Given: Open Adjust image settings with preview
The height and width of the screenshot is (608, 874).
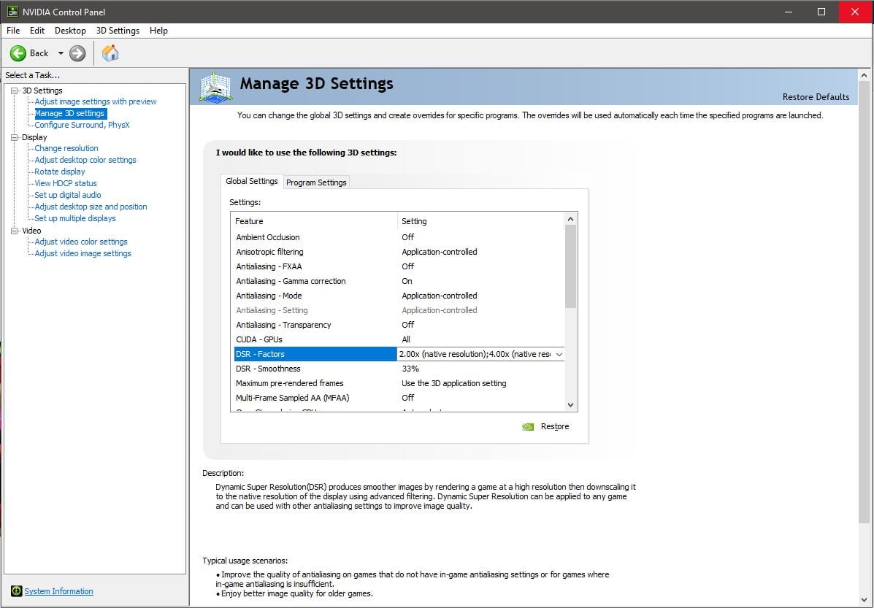Looking at the screenshot, I should (x=96, y=101).
